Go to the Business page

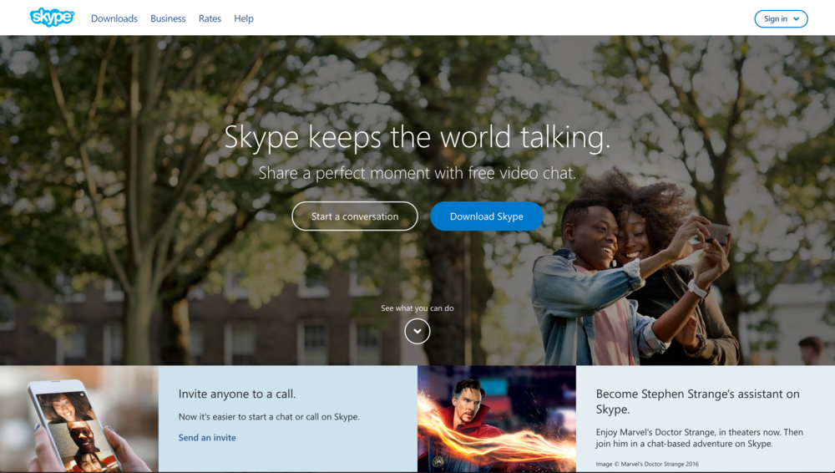pos(168,18)
